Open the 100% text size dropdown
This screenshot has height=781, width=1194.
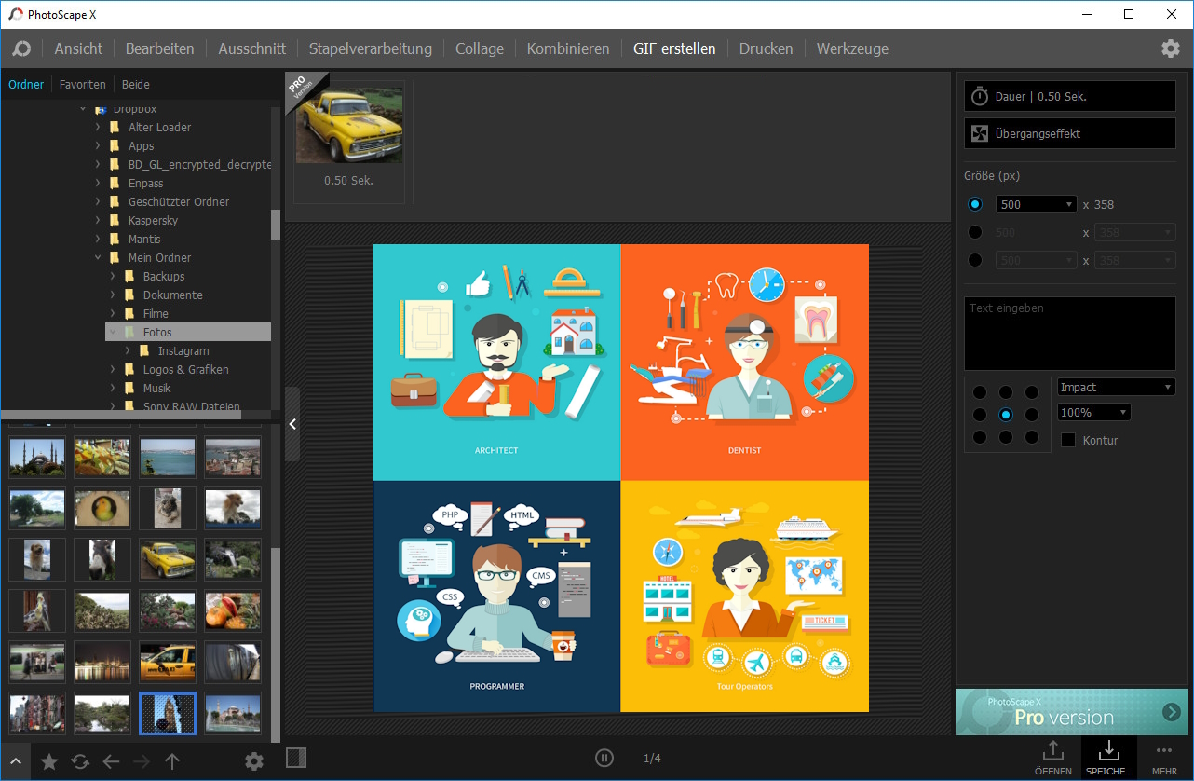tap(1093, 412)
